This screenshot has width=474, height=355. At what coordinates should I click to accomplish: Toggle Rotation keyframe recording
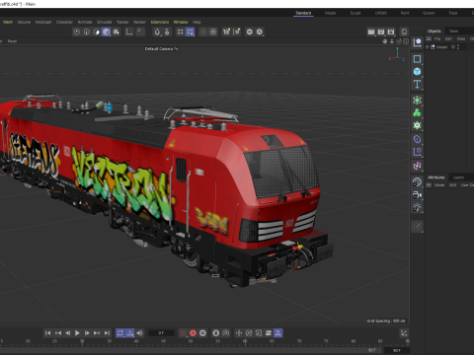pos(249,333)
